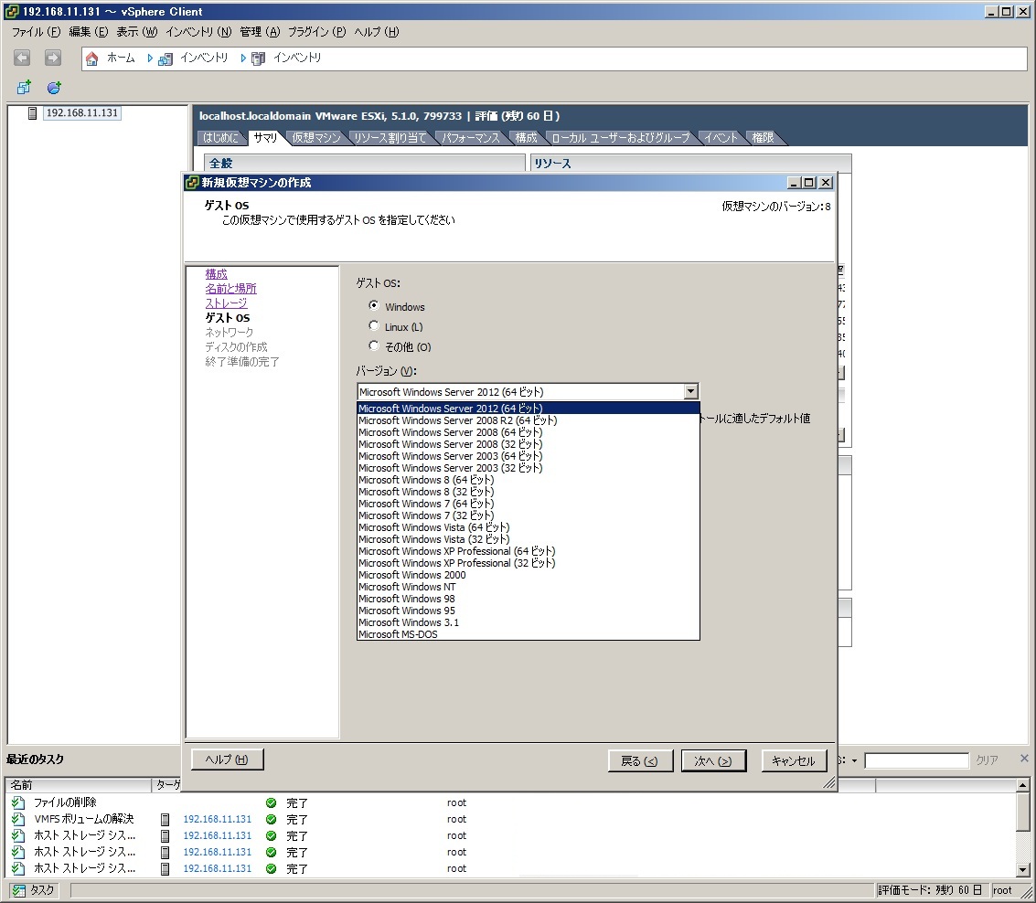Click green status icon of ファイルの削除 task
Screen dimensions: 1036x903
tap(271, 802)
